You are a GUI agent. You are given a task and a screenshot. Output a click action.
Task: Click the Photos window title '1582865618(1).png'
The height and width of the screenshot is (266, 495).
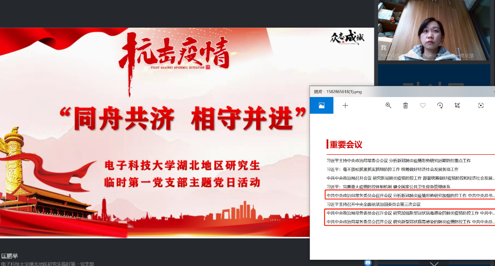tap(338, 92)
